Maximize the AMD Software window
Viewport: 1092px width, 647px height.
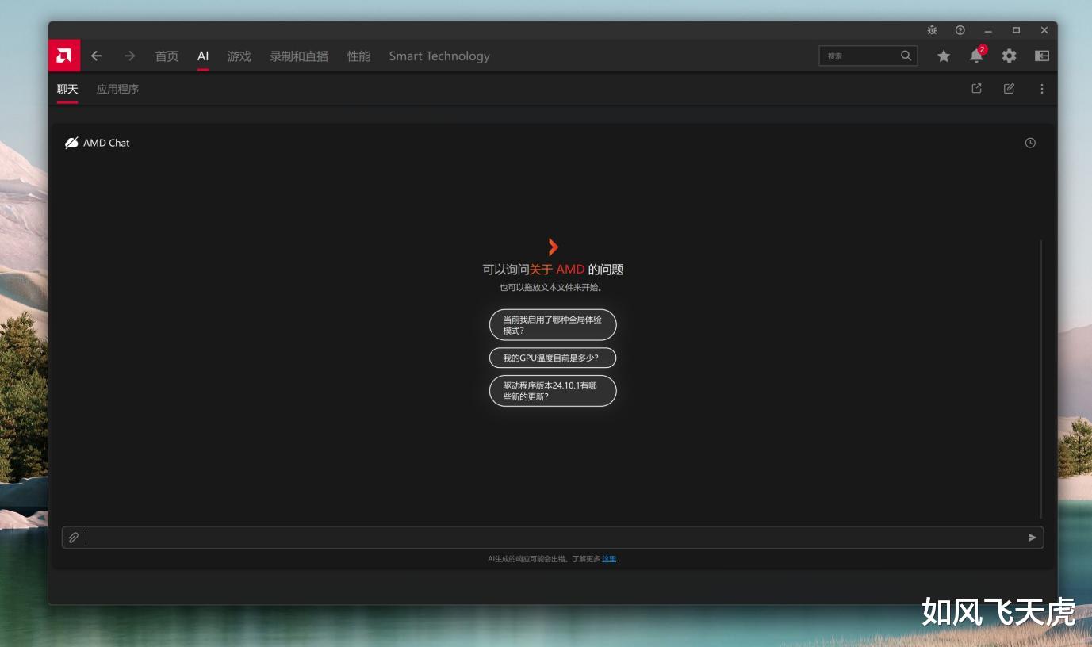coord(1016,30)
